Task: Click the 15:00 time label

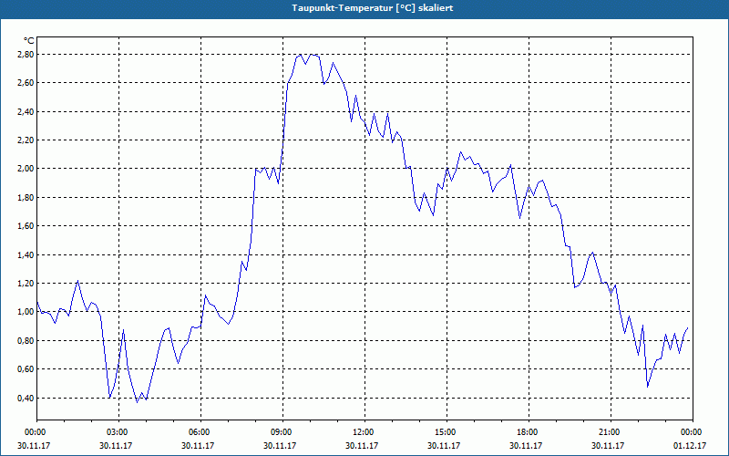Action: pos(446,432)
